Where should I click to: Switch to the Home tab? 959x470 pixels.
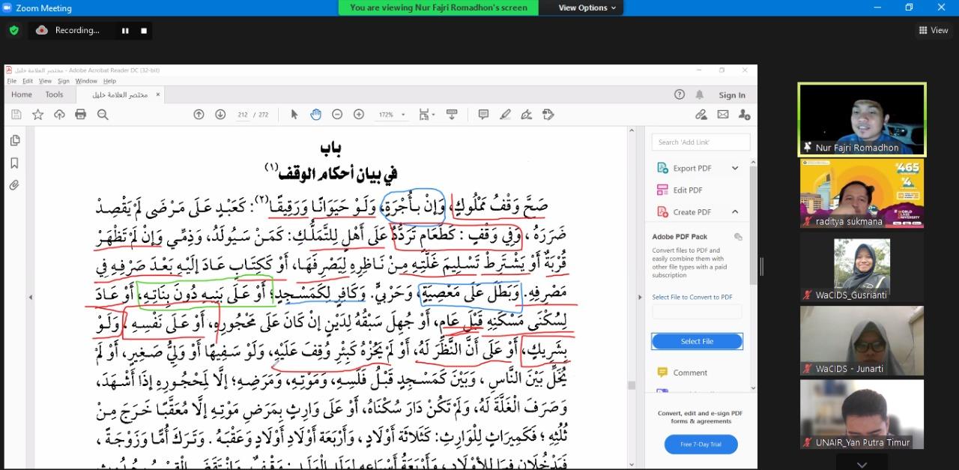click(x=22, y=94)
